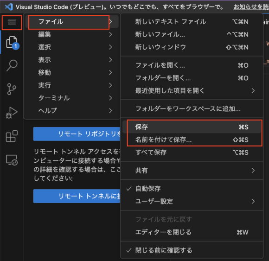The height and width of the screenshot is (261, 269).
Task: Toggle 閉じる前に確認する option
Action: pyautogui.click(x=192, y=250)
